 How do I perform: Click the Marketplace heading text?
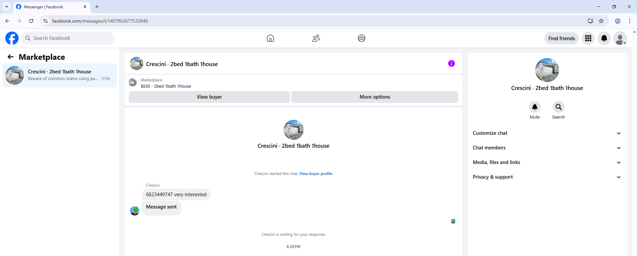[42, 57]
